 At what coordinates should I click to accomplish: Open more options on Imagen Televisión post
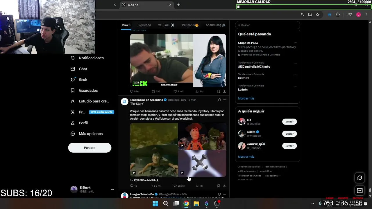point(224,194)
